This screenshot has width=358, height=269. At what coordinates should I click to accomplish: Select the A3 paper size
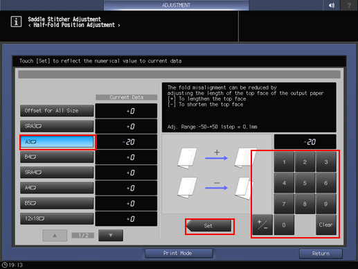coord(57,141)
